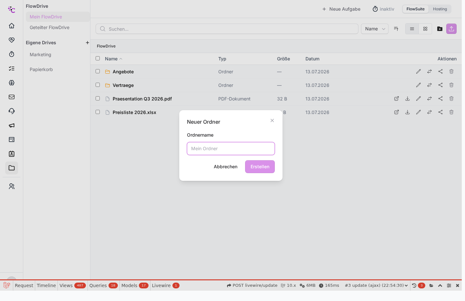Download Praesentation Q3 2026.pdf
Image resolution: width=465 pixels, height=301 pixels.
point(408,99)
